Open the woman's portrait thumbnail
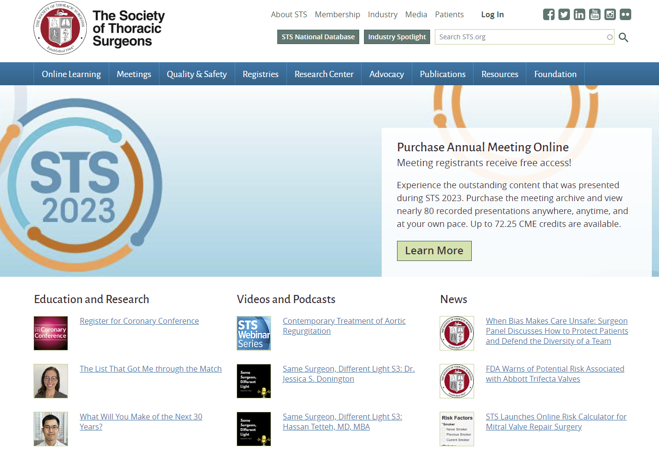This screenshot has width=659, height=452. click(51, 381)
